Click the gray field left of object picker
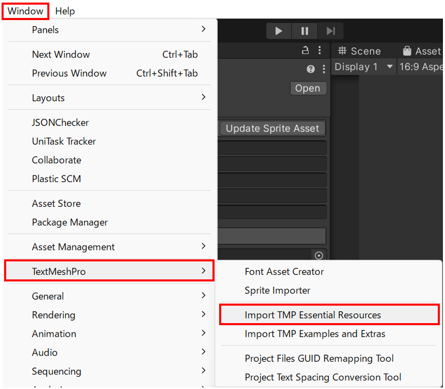The width and height of the screenshot is (445, 389). (x=264, y=254)
